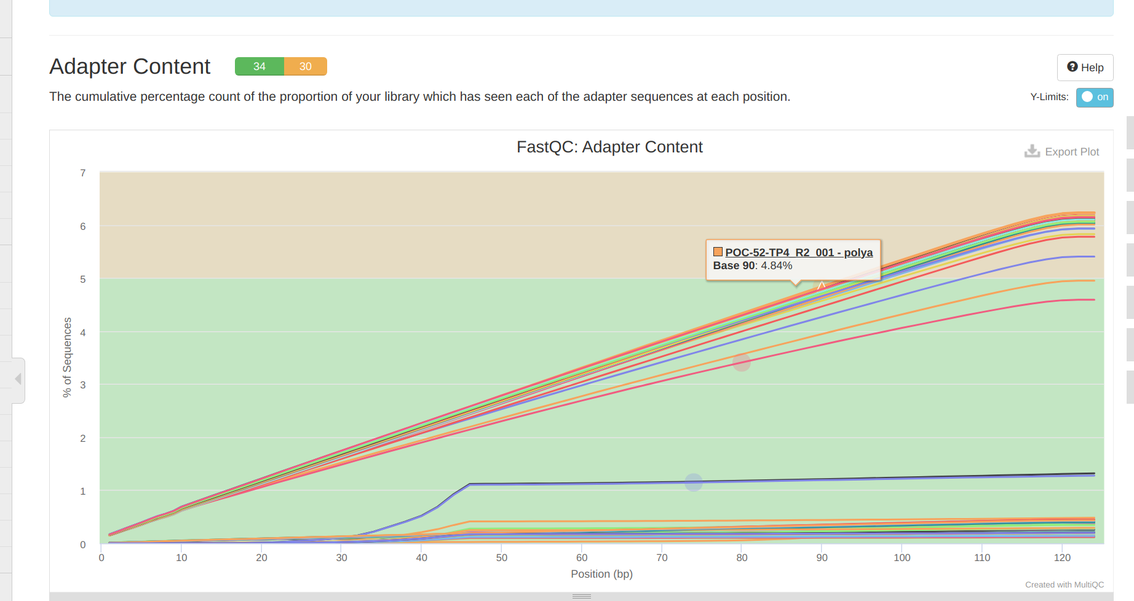Click the pink highlighted data point marker

[x=742, y=363]
